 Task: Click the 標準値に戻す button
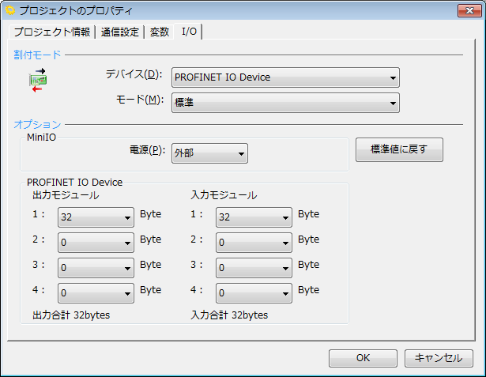pos(398,149)
